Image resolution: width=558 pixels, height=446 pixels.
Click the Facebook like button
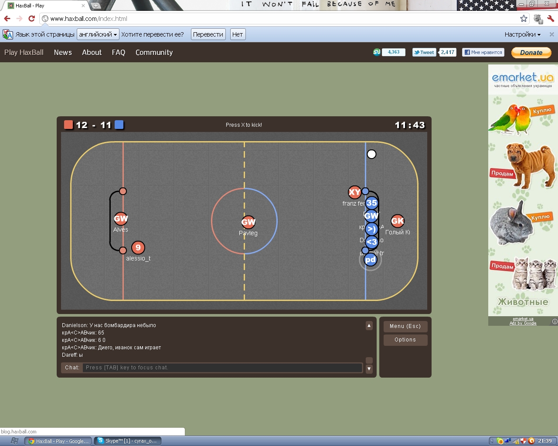pos(483,52)
